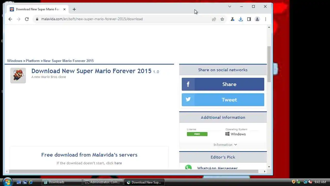Open a new tab

point(74,9)
